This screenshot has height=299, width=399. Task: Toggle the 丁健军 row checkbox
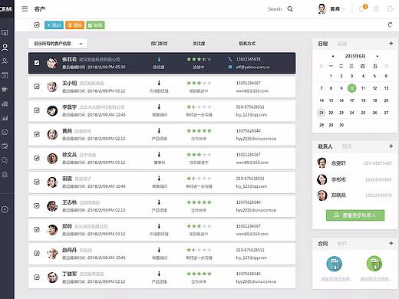click(x=37, y=277)
